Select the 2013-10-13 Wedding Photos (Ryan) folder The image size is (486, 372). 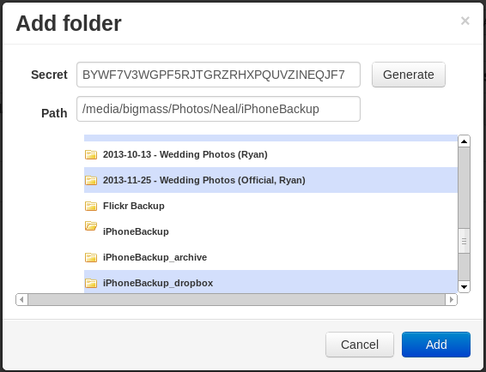point(185,154)
